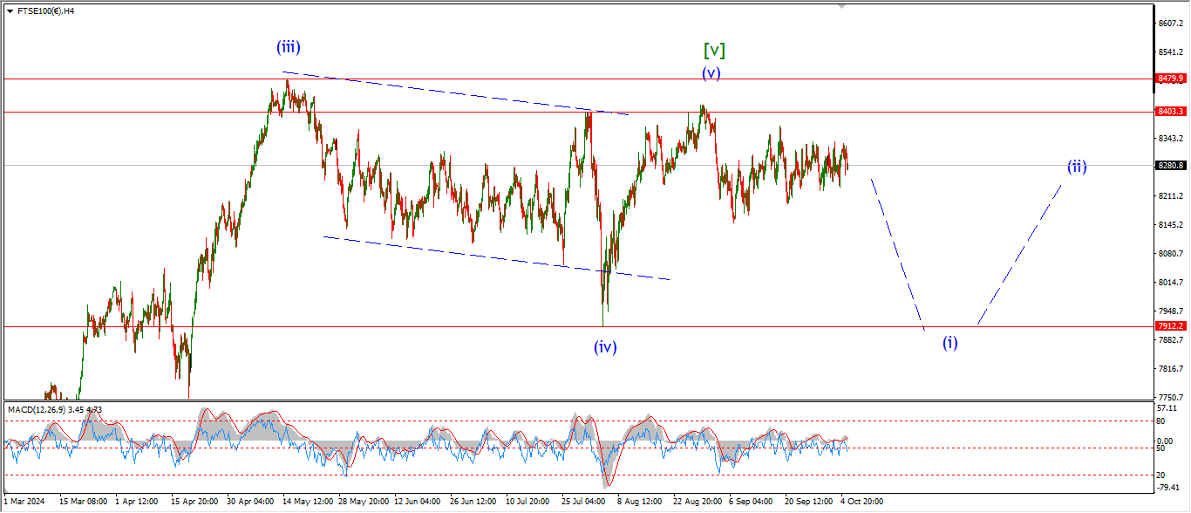Click the dropdown arrow beside FTSE100 title
Image resolution: width=1191 pixels, height=513 pixels.
[10, 10]
